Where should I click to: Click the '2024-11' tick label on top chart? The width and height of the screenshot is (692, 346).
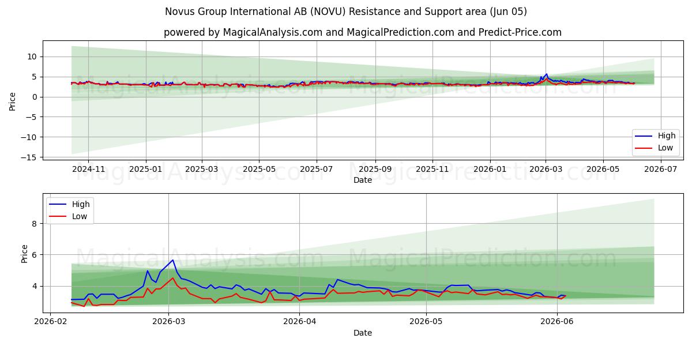pos(88,169)
